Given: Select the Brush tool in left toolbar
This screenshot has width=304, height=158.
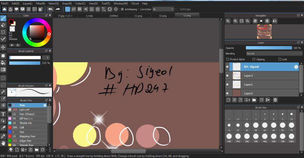Looking at the screenshot, I should pyautogui.click(x=3, y=18).
